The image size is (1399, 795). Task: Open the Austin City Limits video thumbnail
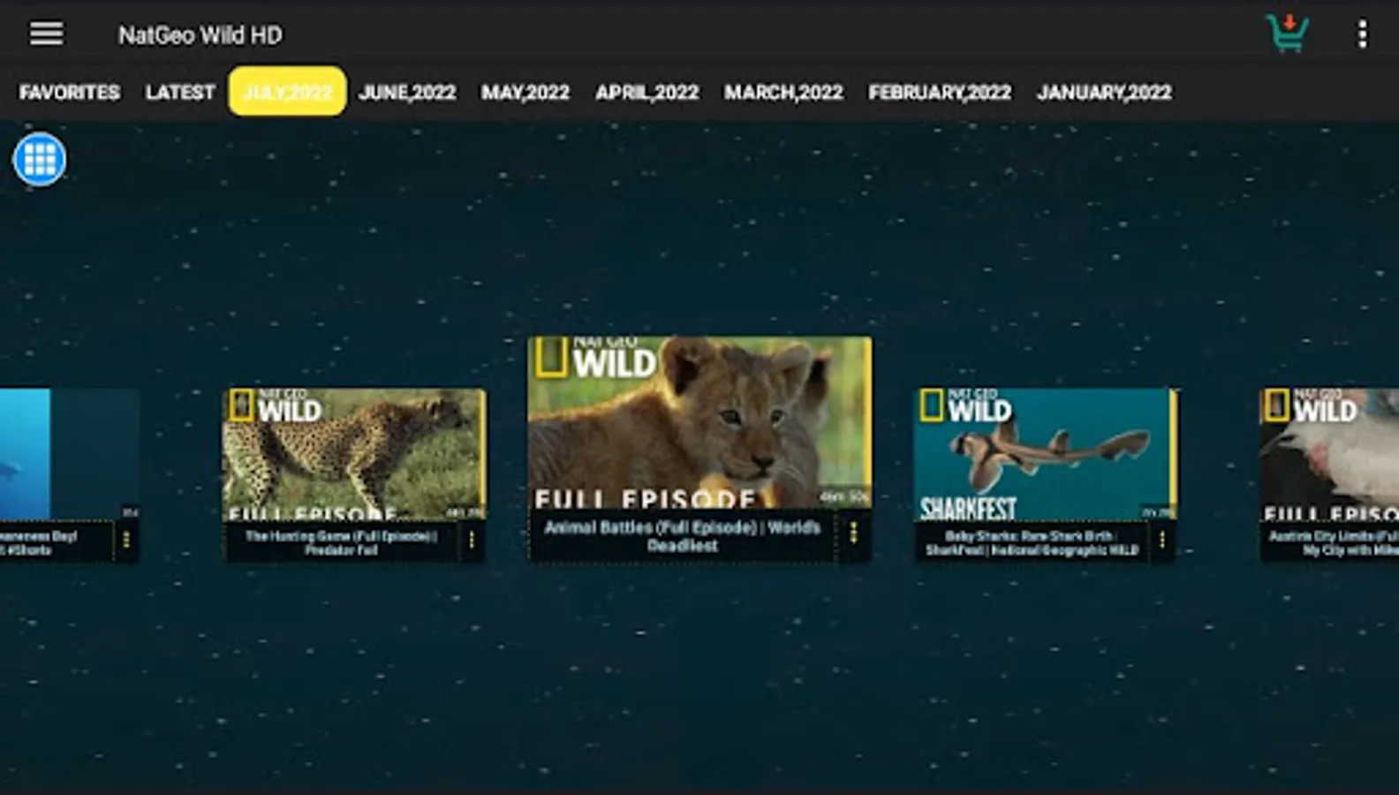tap(1329, 454)
